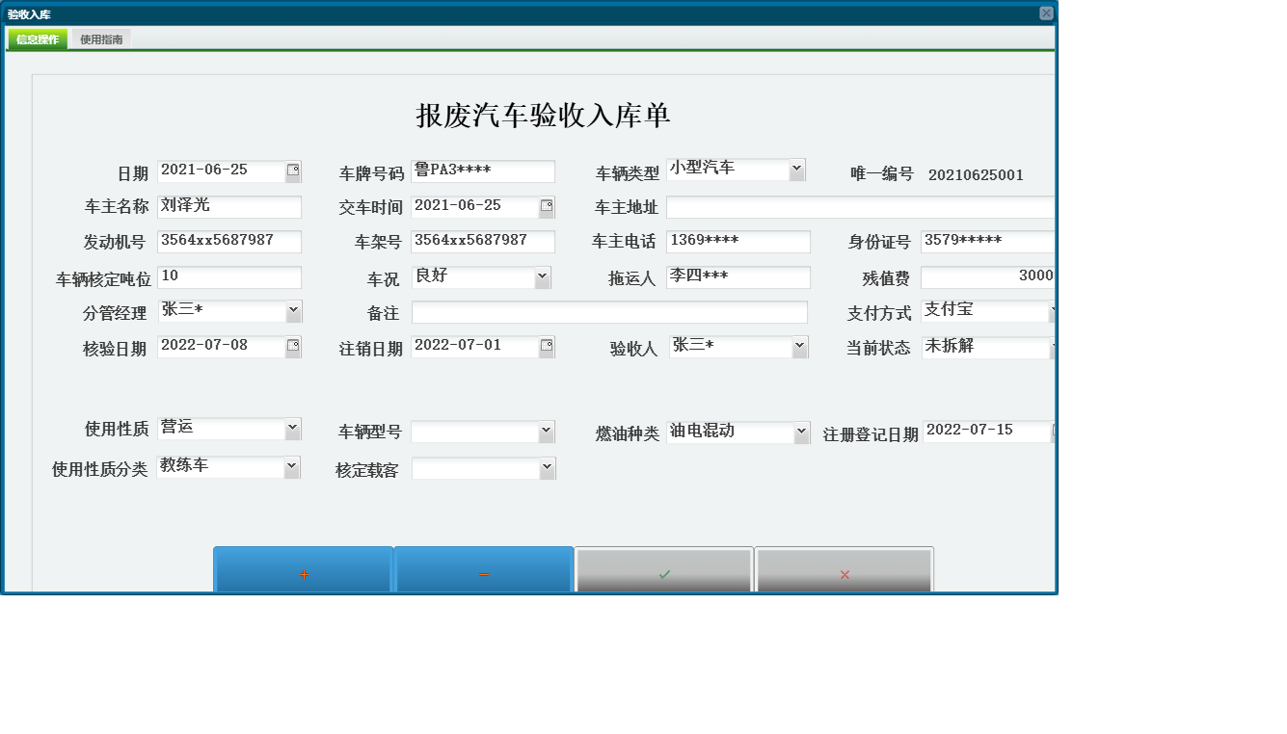Switch to the 信息操作 tab
The image size is (1287, 734).
pos(36,39)
